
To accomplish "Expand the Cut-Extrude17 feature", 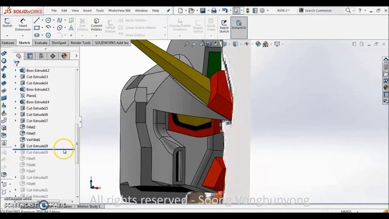I will (16, 120).
